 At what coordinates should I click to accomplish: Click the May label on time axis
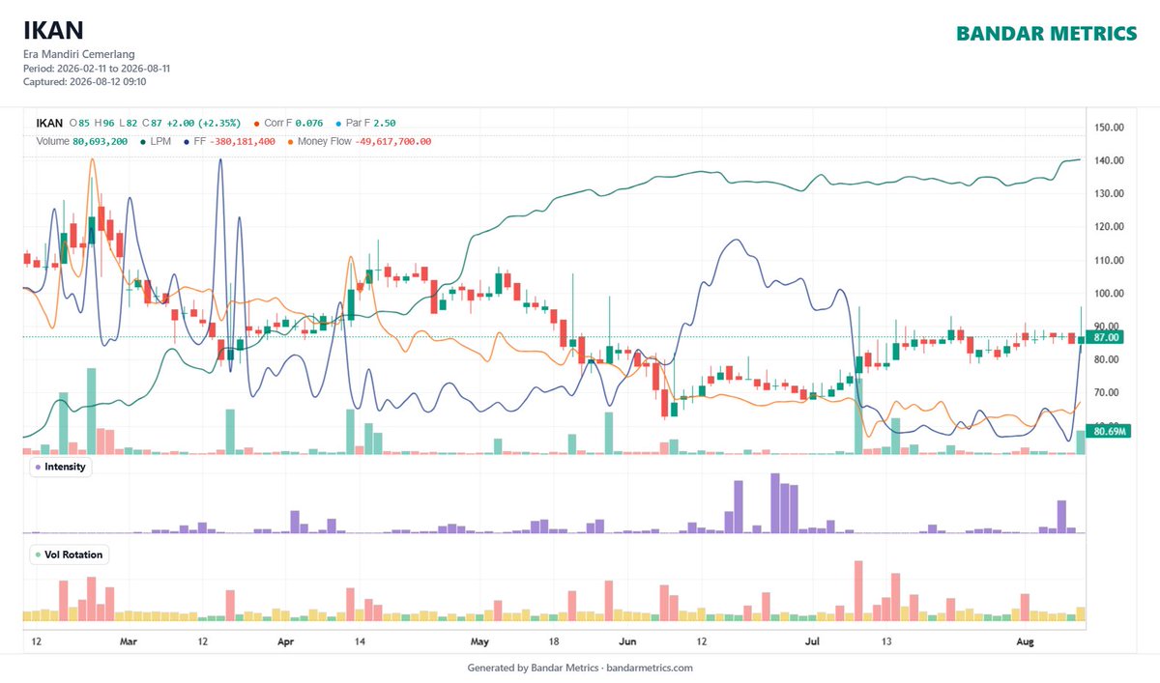click(x=480, y=640)
